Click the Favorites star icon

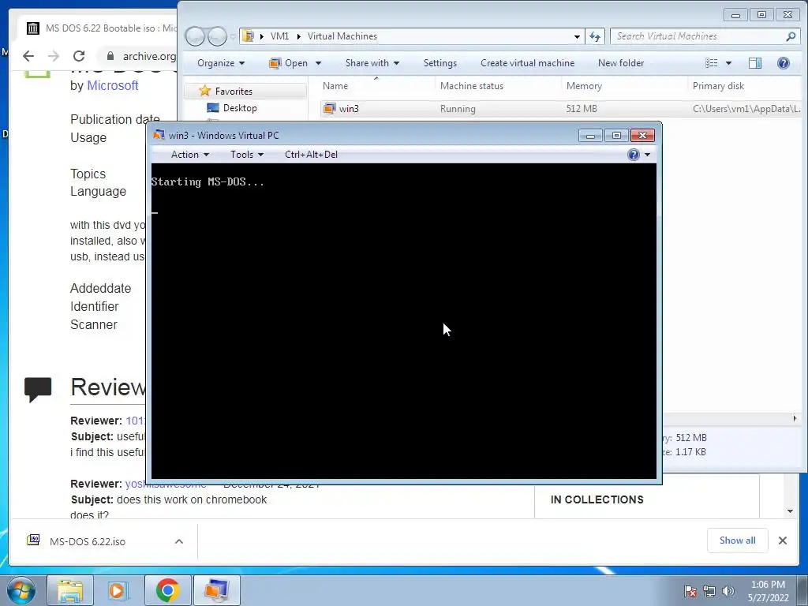click(204, 91)
